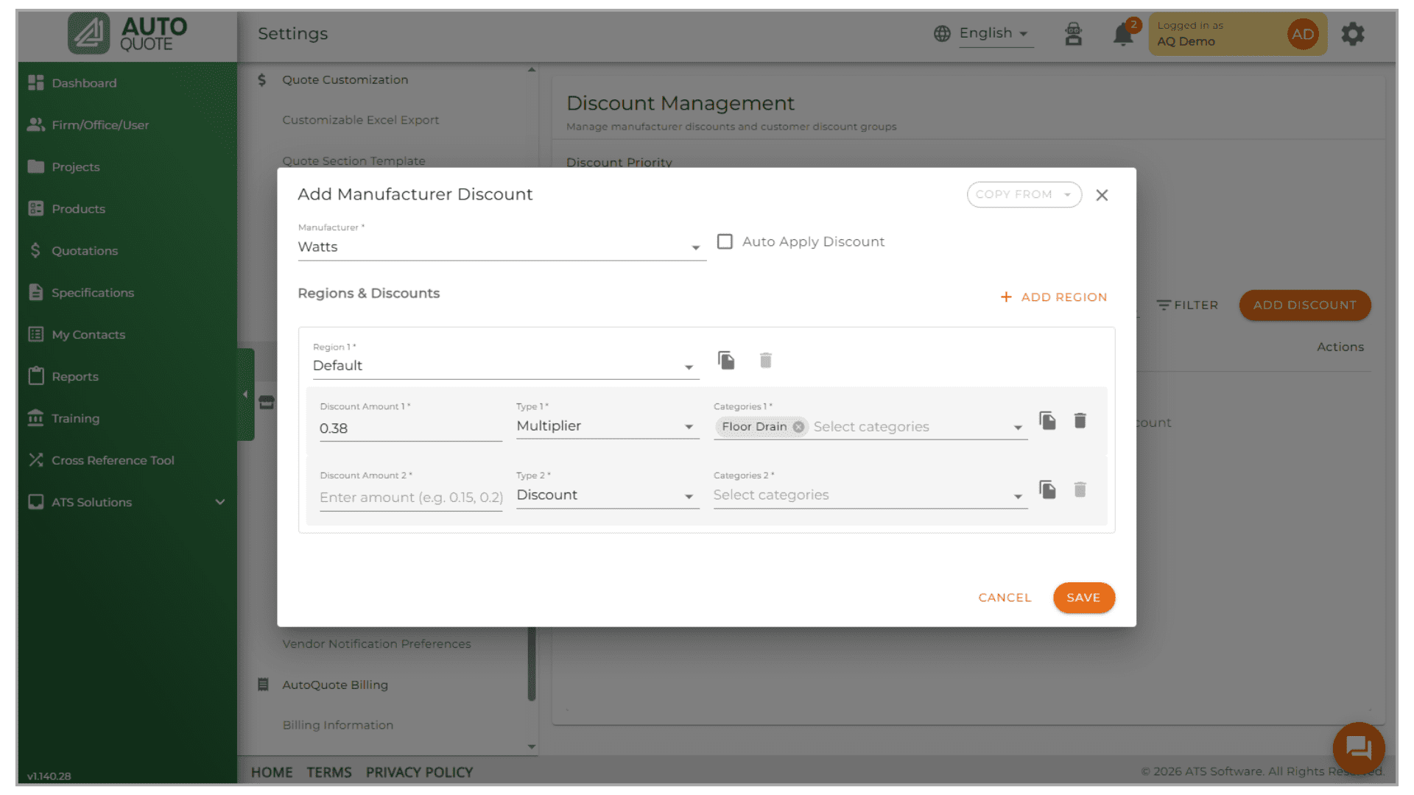The width and height of the screenshot is (1414, 795).
Task: Click the Add Region button
Action: pyautogui.click(x=1054, y=297)
